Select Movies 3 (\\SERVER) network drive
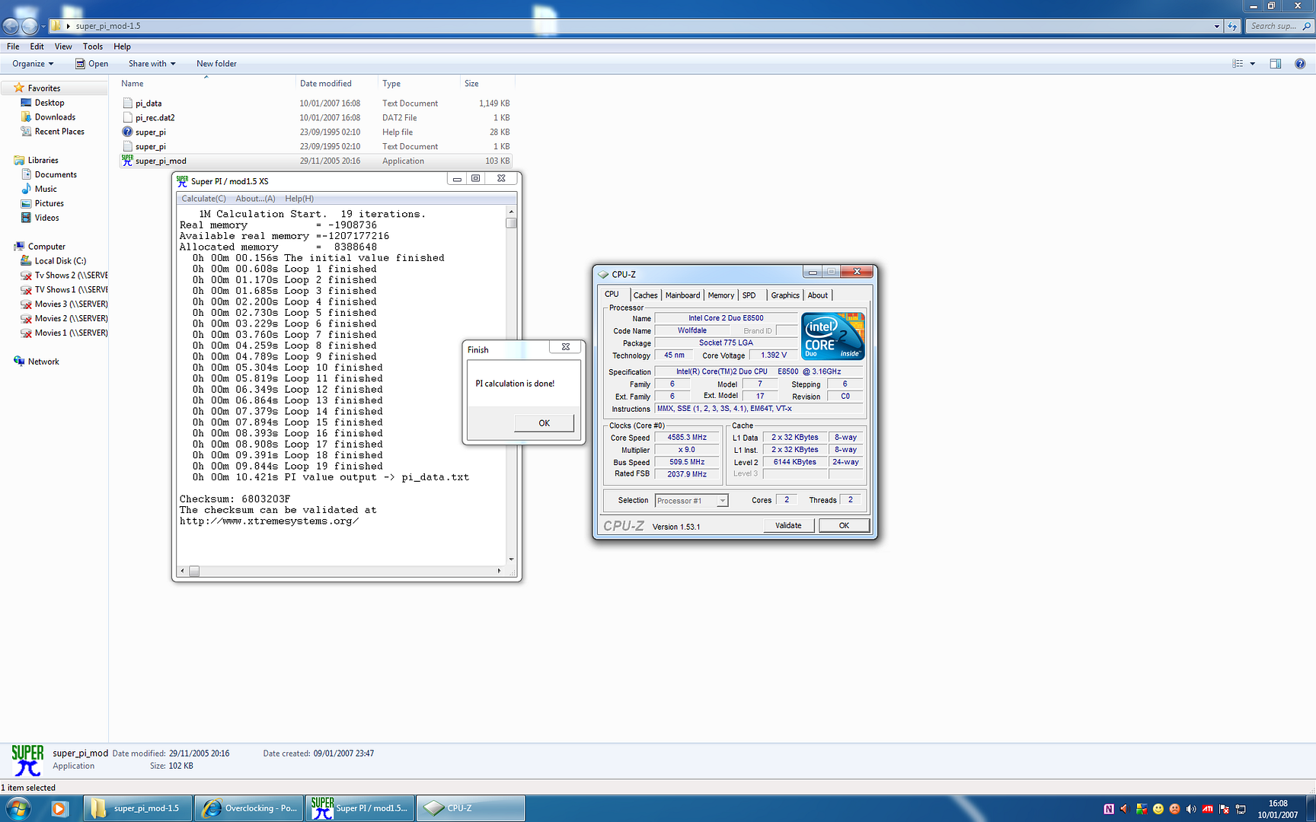Screen dimensions: 1316x822 tap(64, 304)
